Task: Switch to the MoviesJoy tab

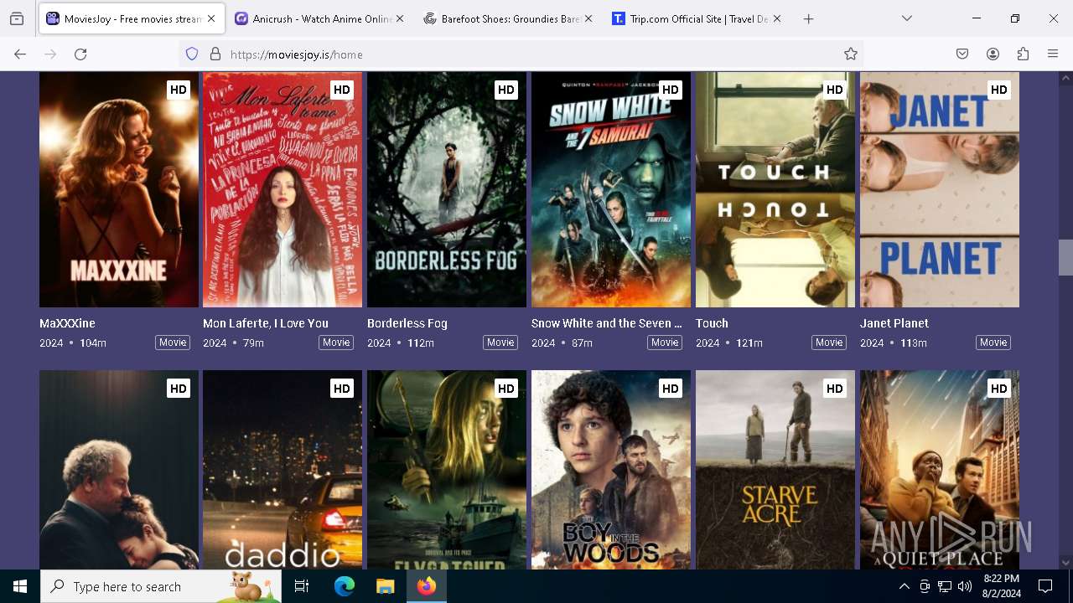Action: tap(132, 18)
